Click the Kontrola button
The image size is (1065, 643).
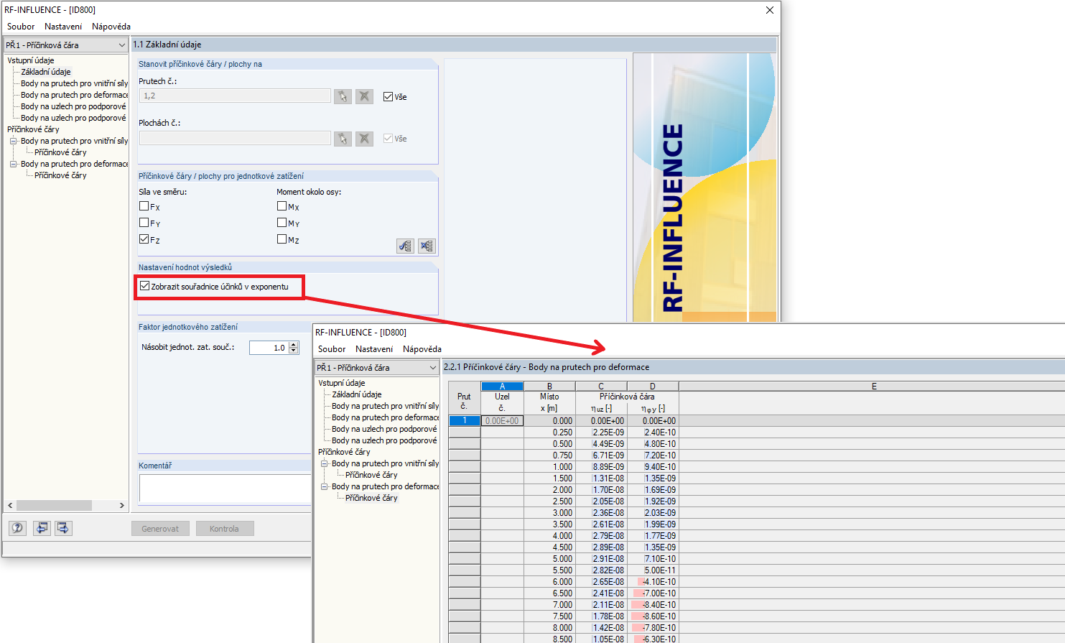click(224, 529)
